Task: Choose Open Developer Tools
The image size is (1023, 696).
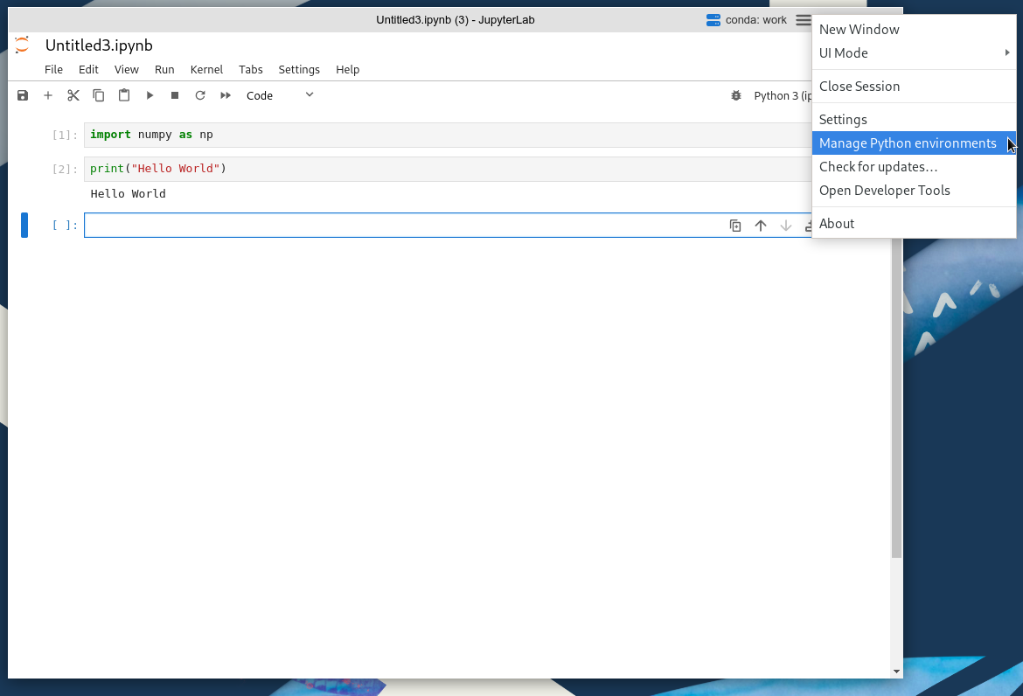Action: point(914,190)
